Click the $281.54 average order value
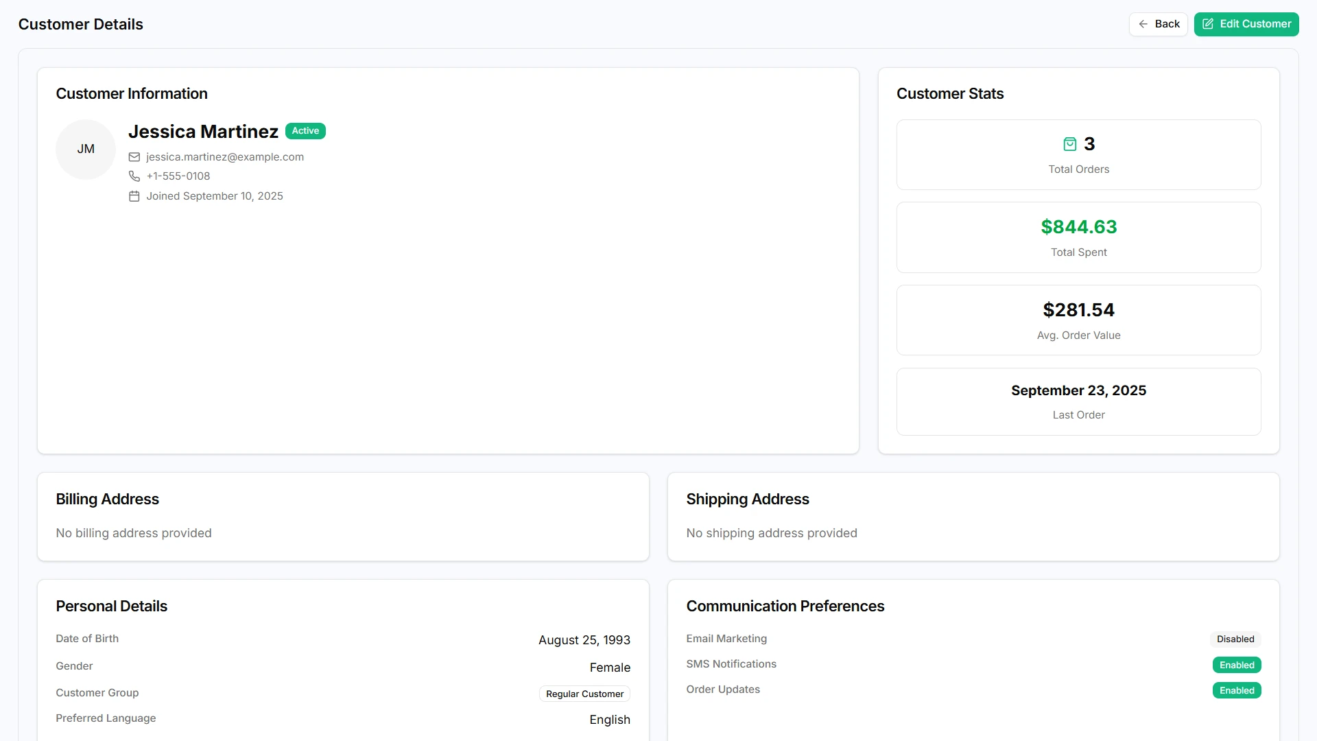This screenshot has width=1317, height=741. click(x=1078, y=310)
